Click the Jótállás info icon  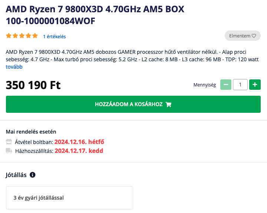click(33, 175)
